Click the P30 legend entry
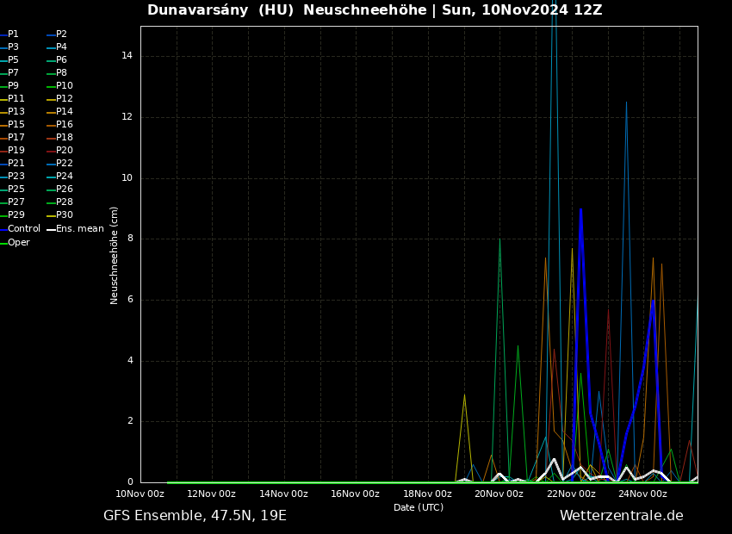The height and width of the screenshot is (534, 732). point(64,215)
